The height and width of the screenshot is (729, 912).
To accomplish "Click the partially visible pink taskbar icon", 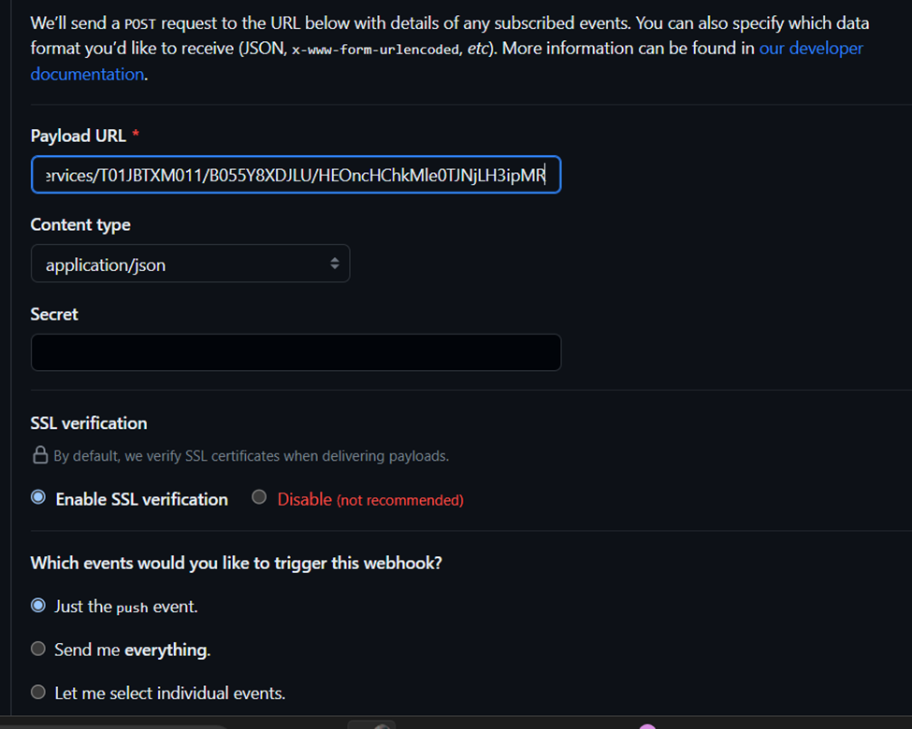I will point(646,726).
